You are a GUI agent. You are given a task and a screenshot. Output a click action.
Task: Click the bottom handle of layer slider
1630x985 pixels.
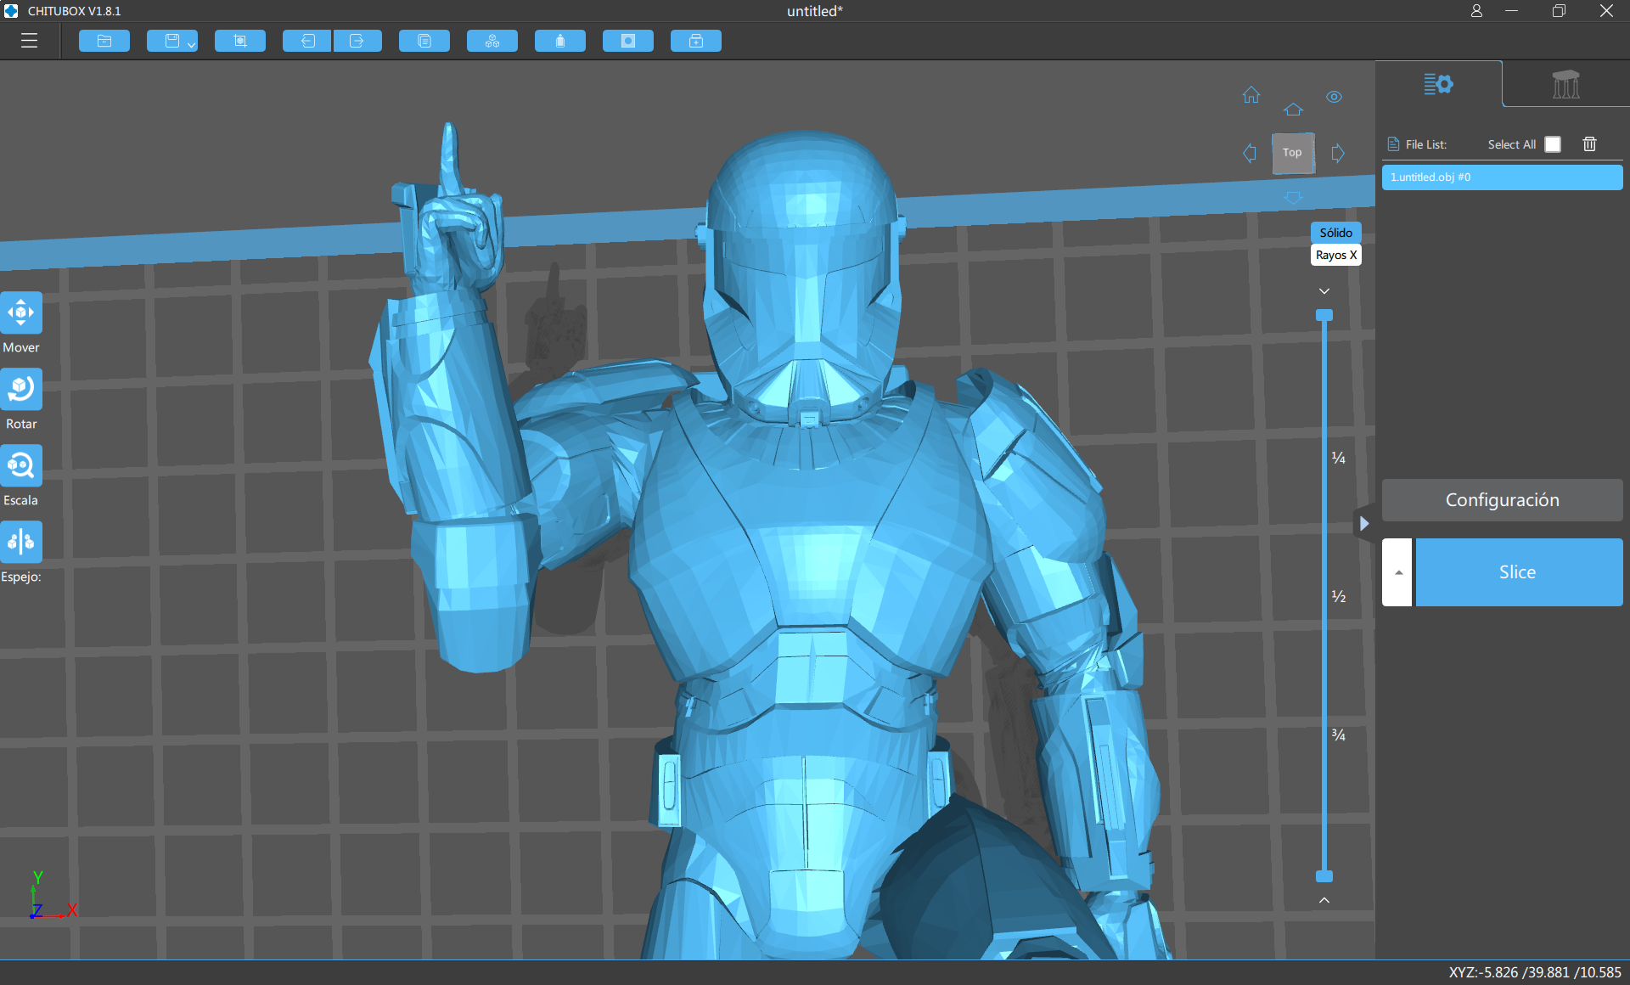[x=1324, y=876]
